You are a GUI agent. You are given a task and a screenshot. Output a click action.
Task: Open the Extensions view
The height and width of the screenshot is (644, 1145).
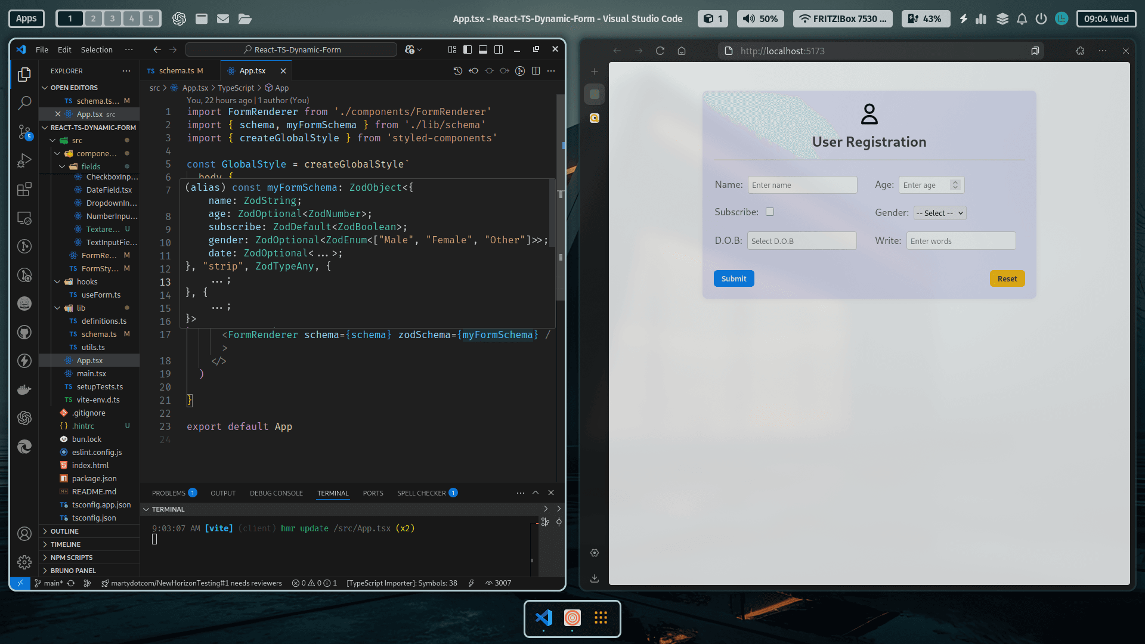[x=24, y=190]
